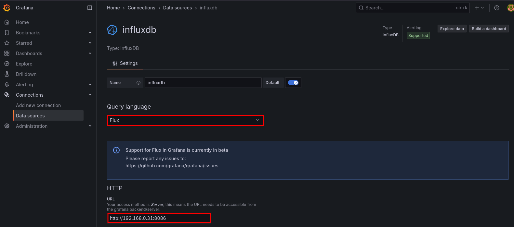Click the Name field info icon
Screen dimensions: 514x227
[138, 83]
